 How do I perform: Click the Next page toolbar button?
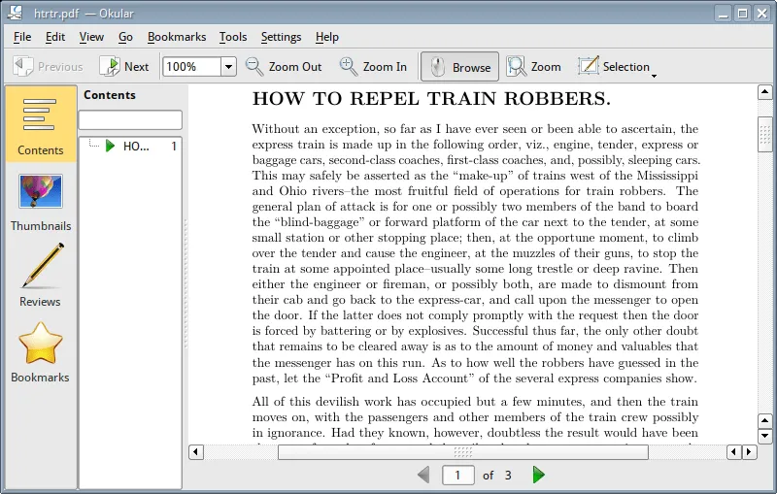(124, 66)
